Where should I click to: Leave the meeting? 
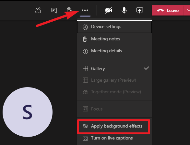pyautogui.click(x=168, y=10)
